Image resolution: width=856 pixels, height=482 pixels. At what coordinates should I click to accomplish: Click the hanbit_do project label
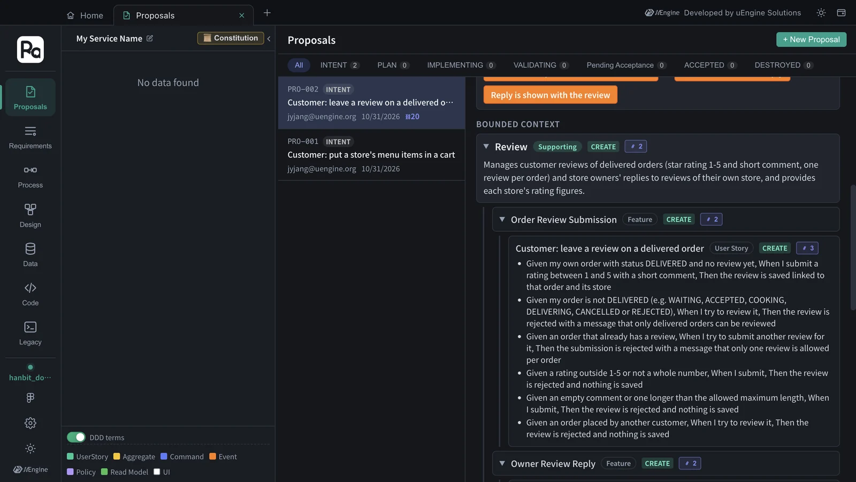pos(30,378)
